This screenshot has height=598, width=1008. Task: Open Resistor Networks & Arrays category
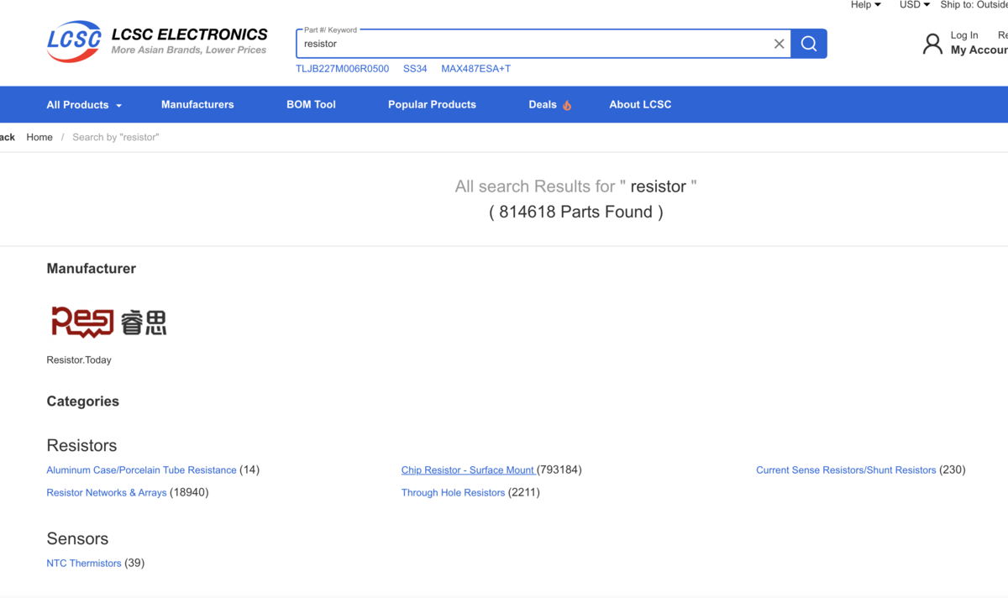(107, 493)
